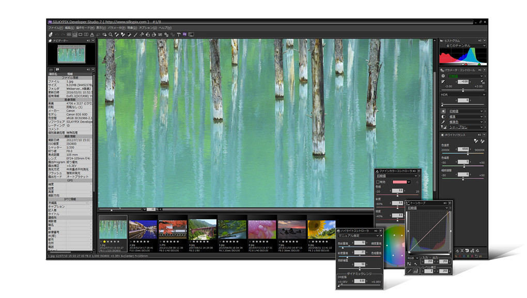Select the sunflower thumbnail 8.jpg
Screen dimensions: 527x298
click(x=321, y=229)
